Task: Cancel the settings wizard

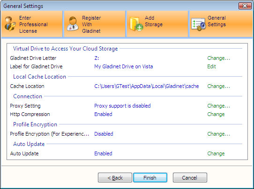Action: pos(190,178)
